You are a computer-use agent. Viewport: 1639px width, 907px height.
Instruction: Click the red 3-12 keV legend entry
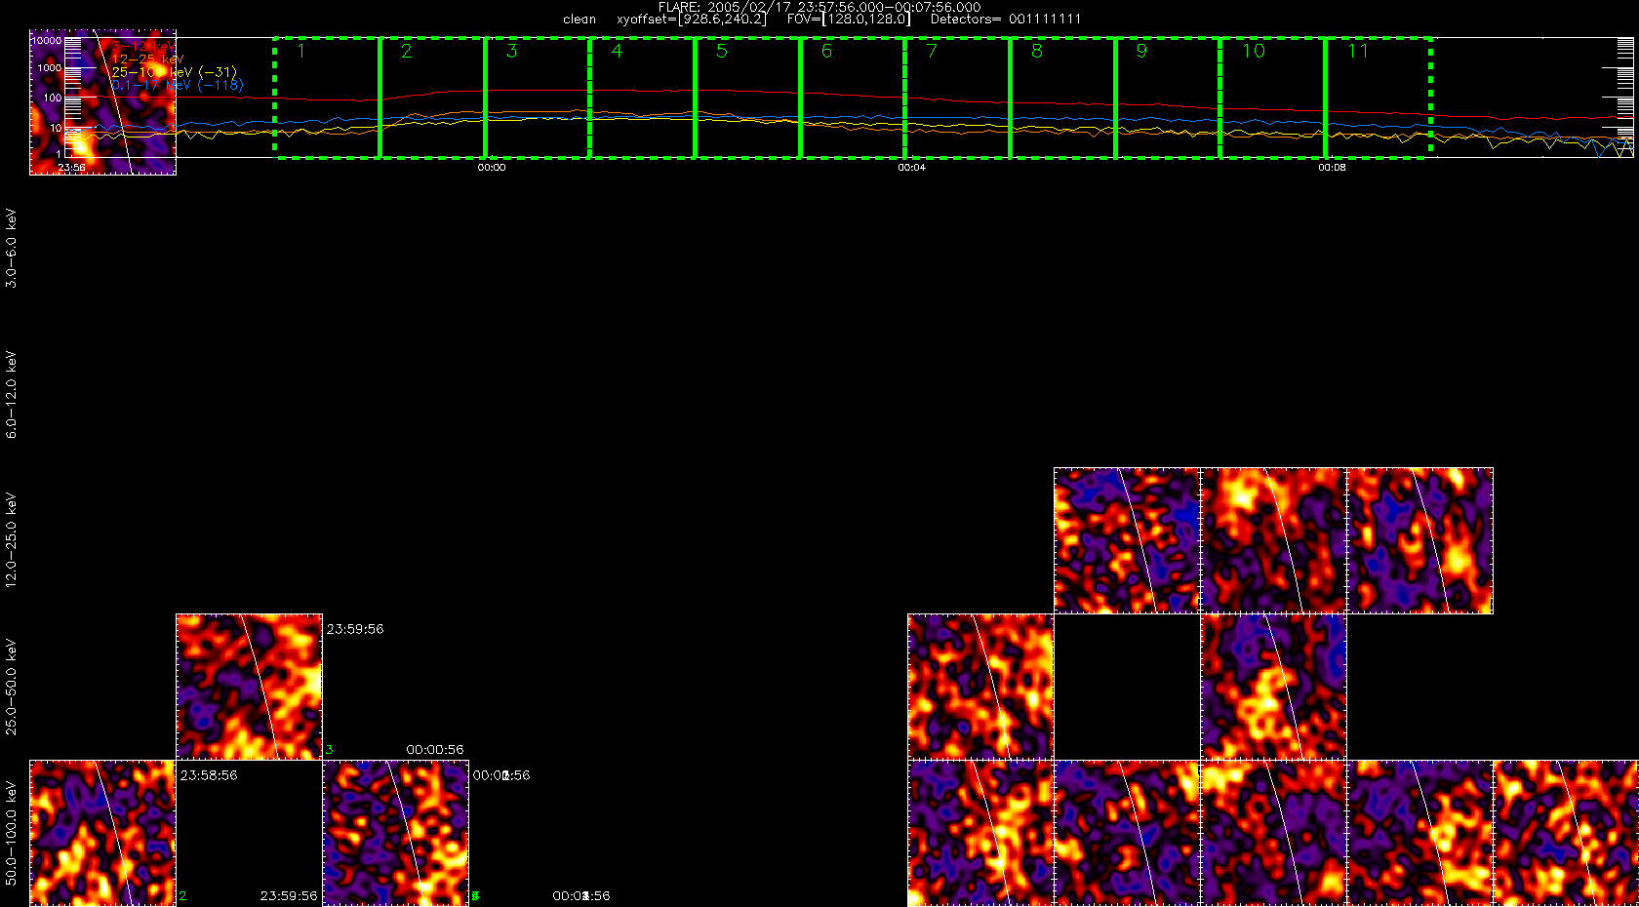[143, 46]
